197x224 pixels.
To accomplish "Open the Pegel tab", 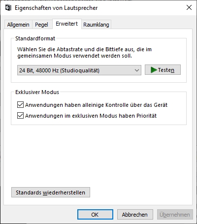I will point(42,25).
